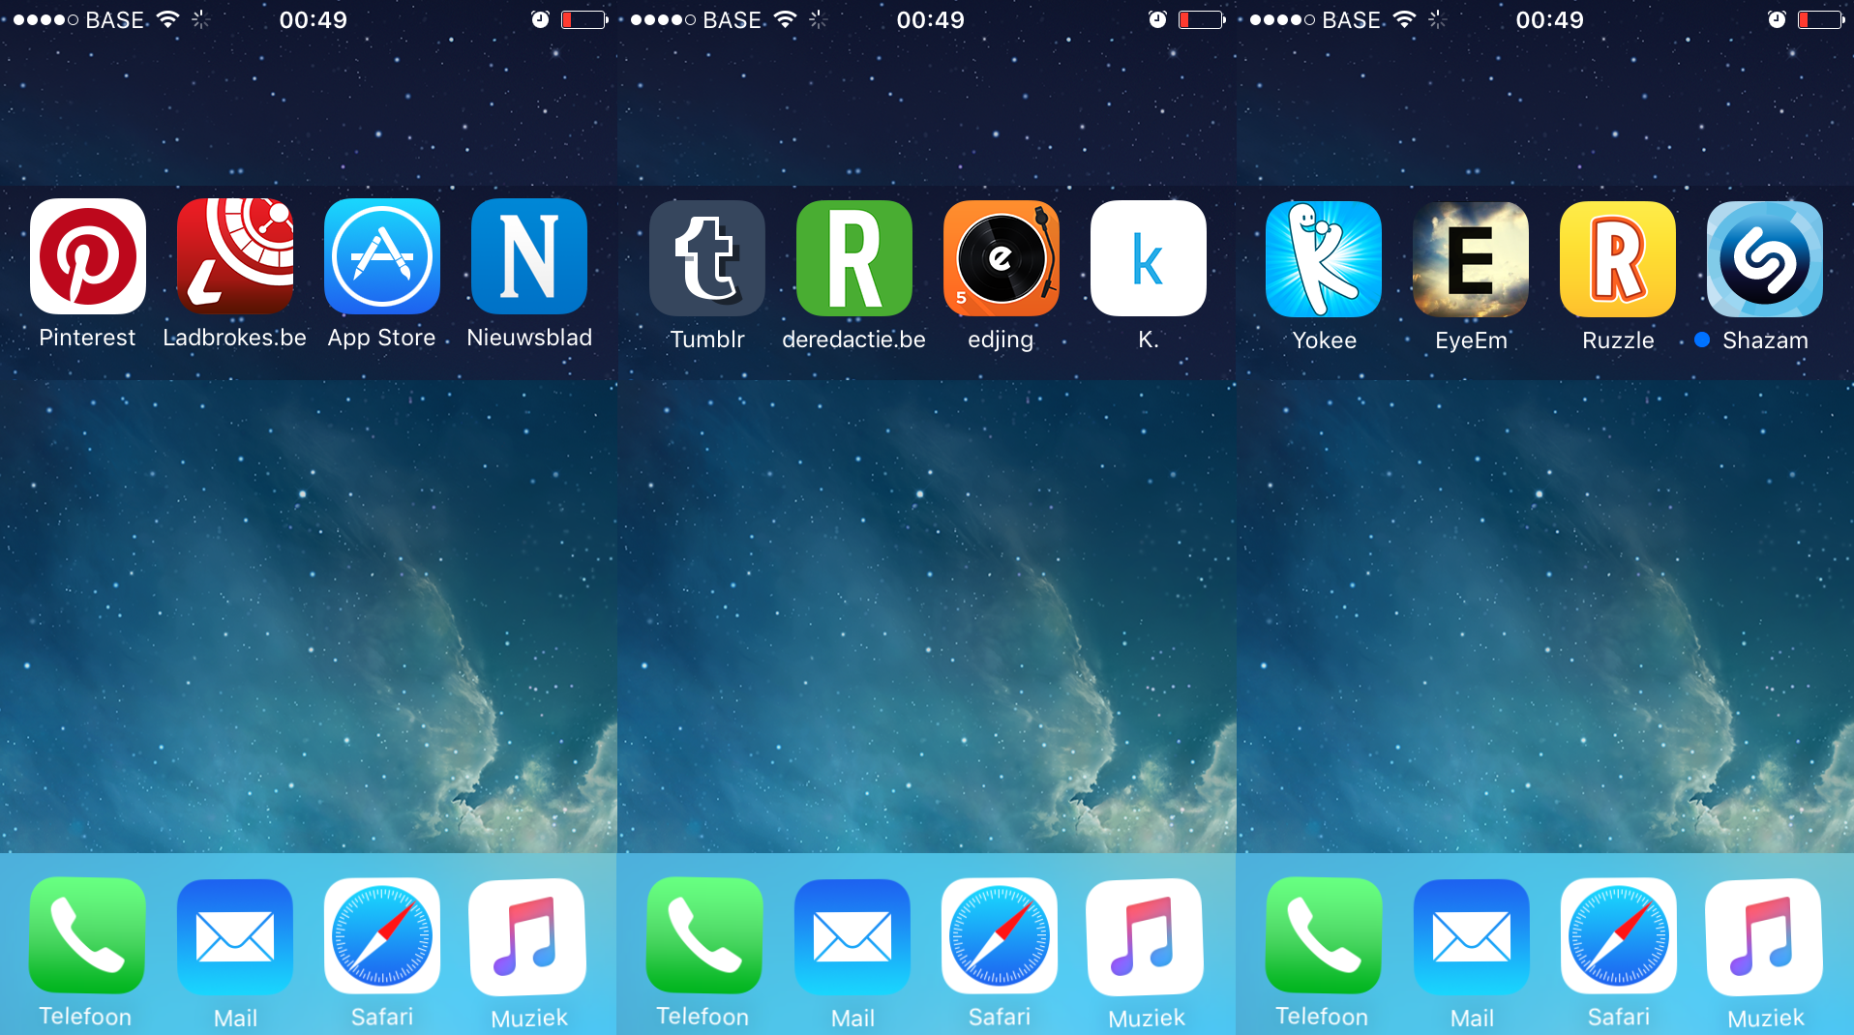
Task: Open Mail in the dock below deredactie.be
Action: pos(852,935)
